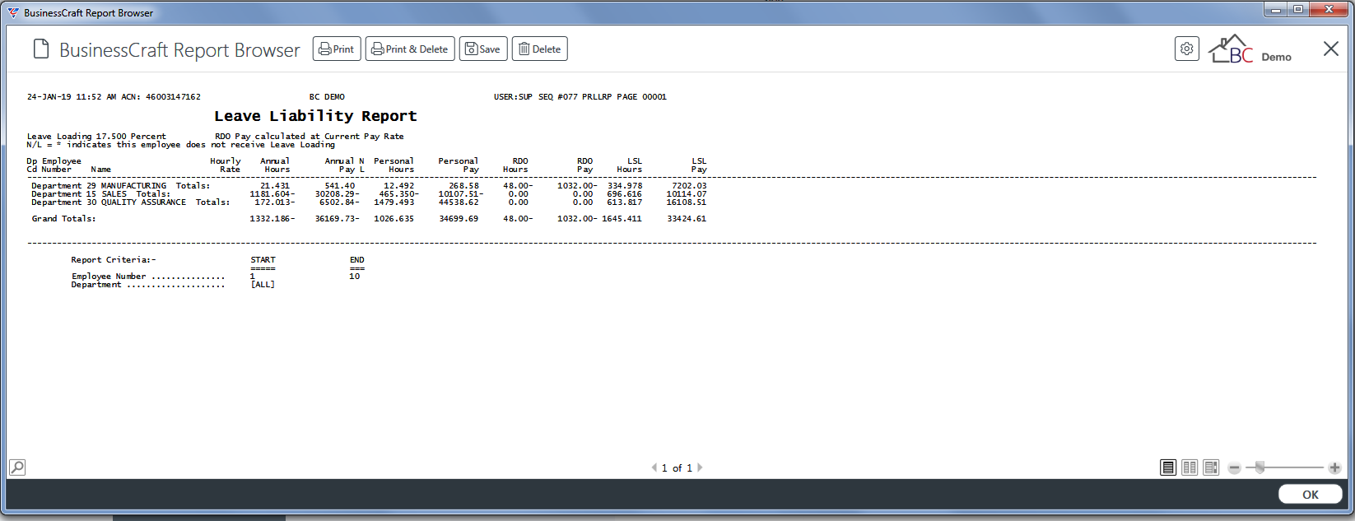Viewport: 1355px width, 521px height.
Task: Click the personal pay total 34699.69
Action: pos(459,219)
